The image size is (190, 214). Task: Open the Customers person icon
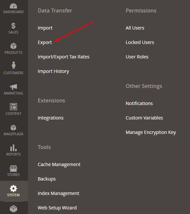pos(13,65)
